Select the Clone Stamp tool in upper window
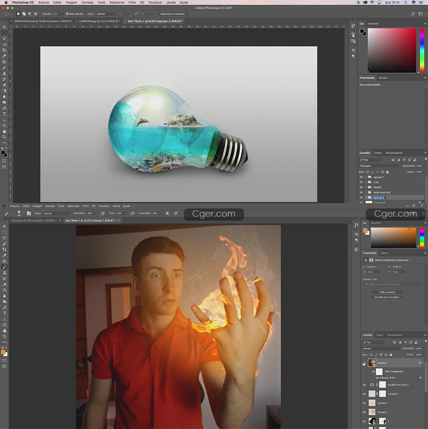Screen dimensions: 428x429 [4, 73]
